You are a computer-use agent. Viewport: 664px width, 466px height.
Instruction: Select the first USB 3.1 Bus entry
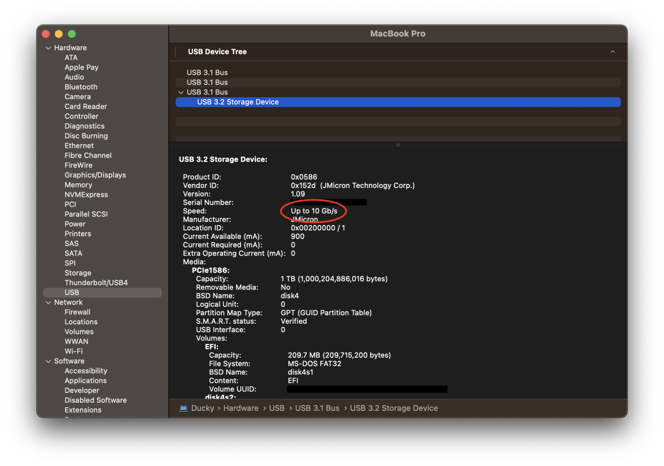click(207, 73)
